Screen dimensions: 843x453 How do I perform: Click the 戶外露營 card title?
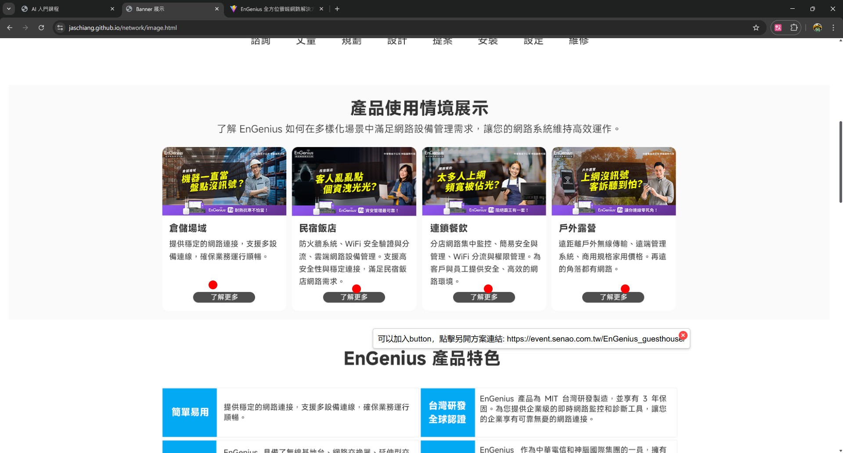(577, 228)
